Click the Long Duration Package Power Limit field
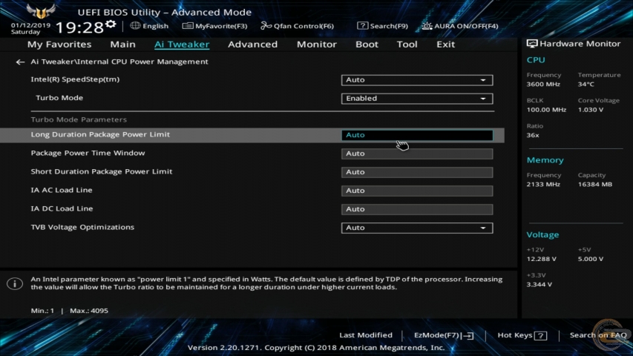The width and height of the screenshot is (633, 356). (417, 135)
